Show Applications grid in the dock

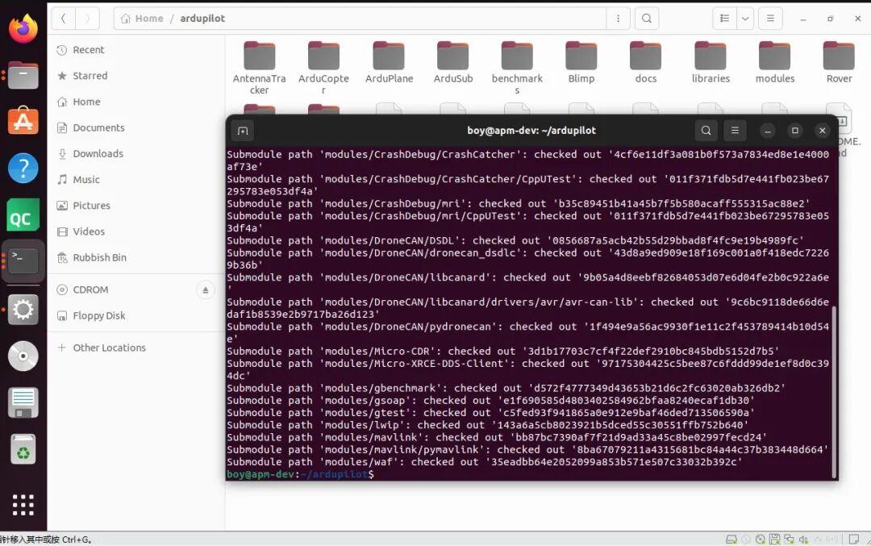click(x=23, y=504)
